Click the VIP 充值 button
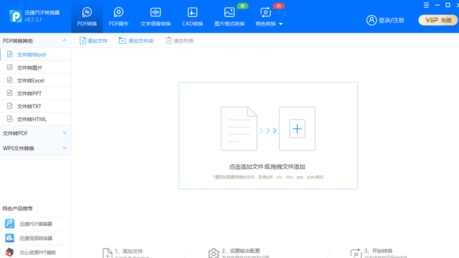The width and height of the screenshot is (459, 258). coord(438,20)
